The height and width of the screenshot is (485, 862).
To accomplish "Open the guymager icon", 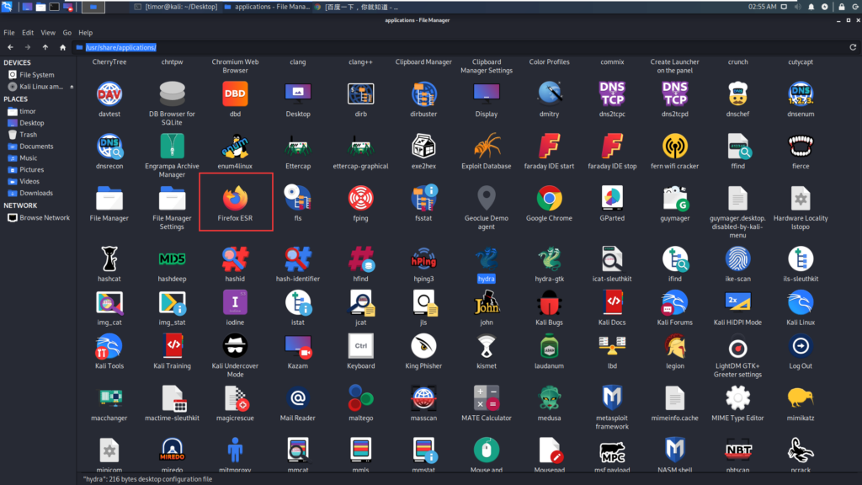I will pos(674,198).
